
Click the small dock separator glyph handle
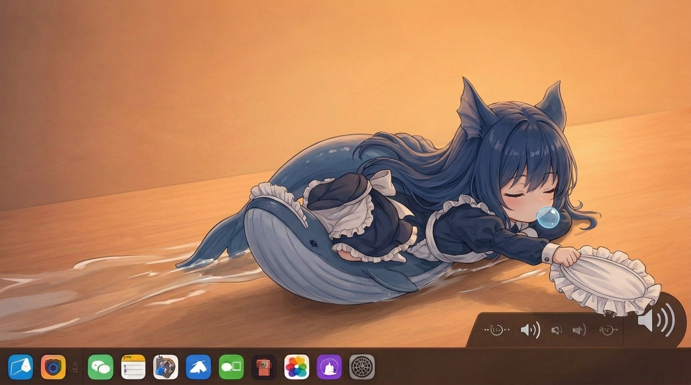[x=75, y=367]
